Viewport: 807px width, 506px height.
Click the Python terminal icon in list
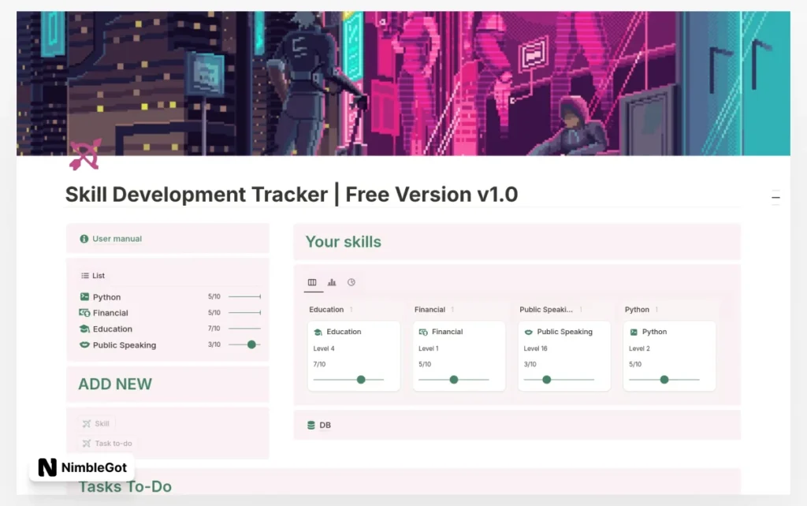pyautogui.click(x=84, y=296)
